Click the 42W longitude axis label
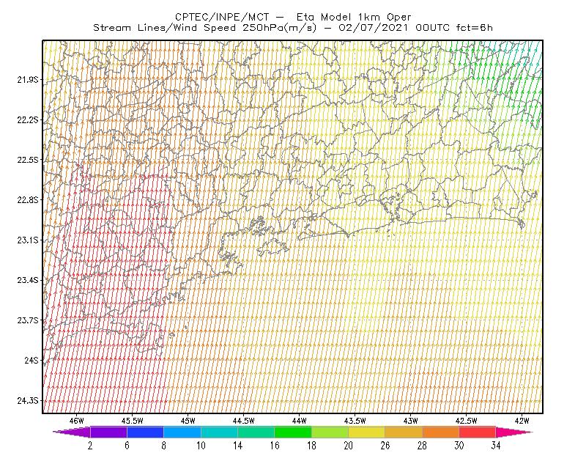586x453 pixels. click(522, 421)
